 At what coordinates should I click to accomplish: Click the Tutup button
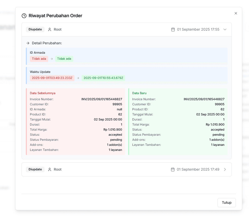227,203
